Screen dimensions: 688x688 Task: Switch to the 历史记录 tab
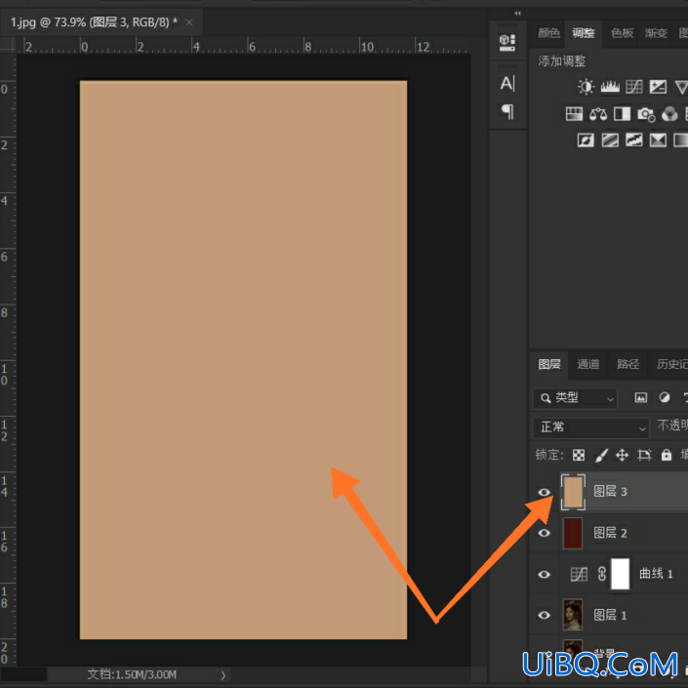[x=671, y=364]
